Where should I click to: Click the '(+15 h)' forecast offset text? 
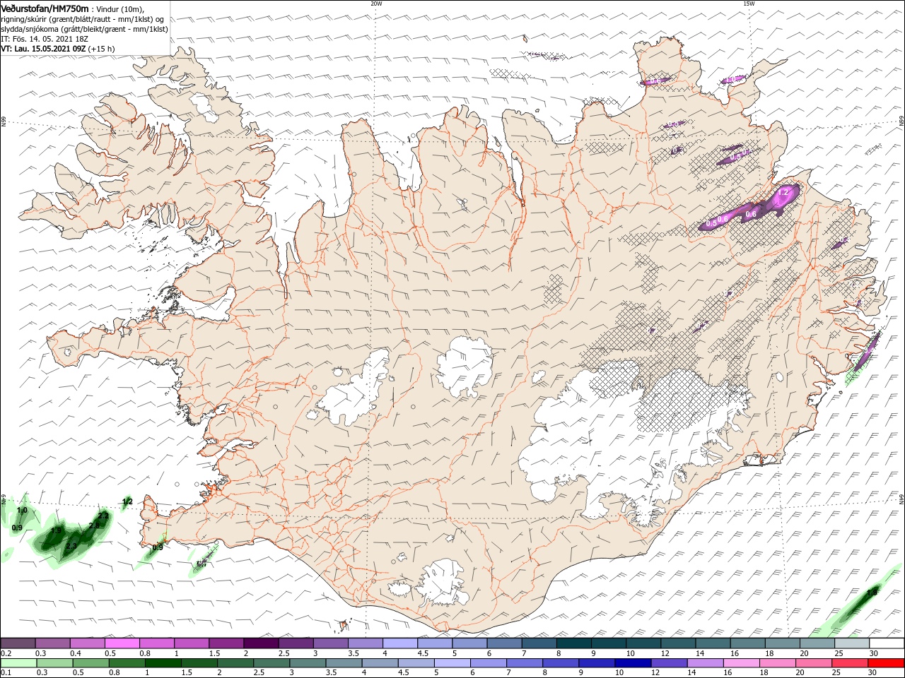coord(102,49)
